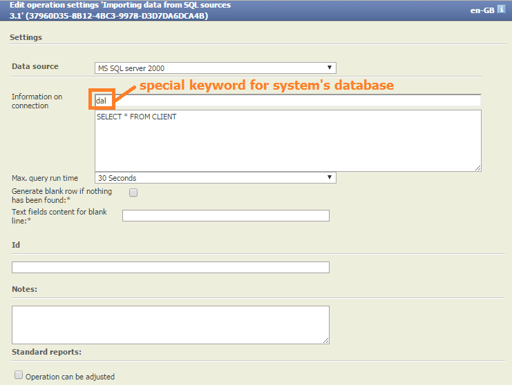Enable Generate blank row if nothing found checkbox
This screenshot has height=385, width=512.
pyautogui.click(x=133, y=192)
